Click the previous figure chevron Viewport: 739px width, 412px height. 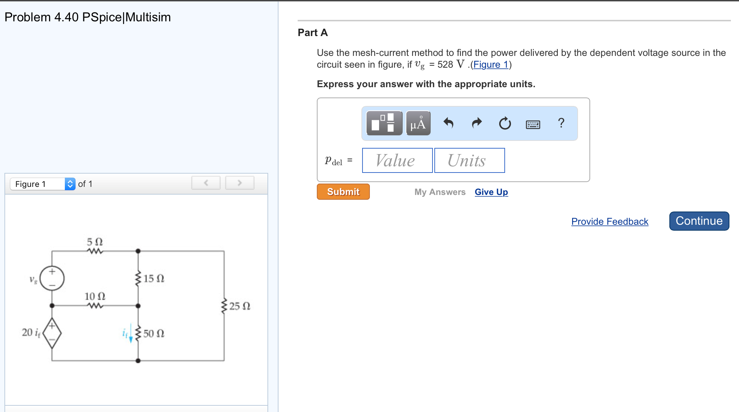pos(206,182)
